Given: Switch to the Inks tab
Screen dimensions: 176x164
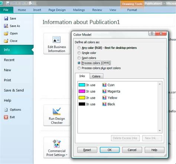Looking at the screenshot, I should (x=82, y=76).
